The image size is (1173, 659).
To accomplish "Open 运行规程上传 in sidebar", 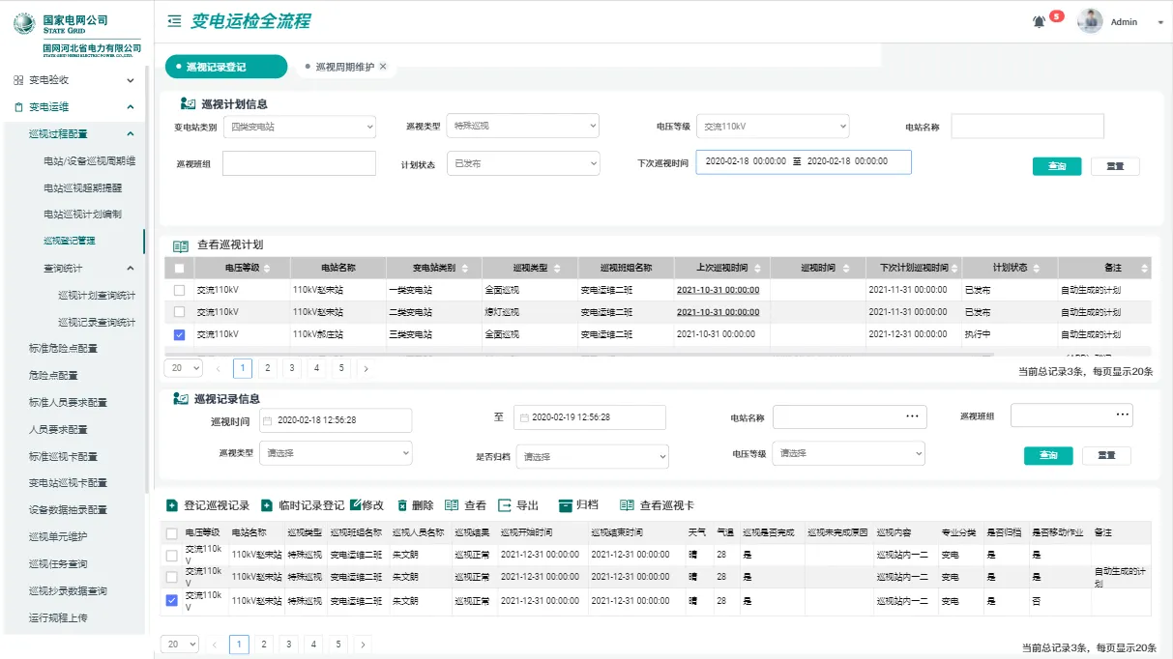I will pyautogui.click(x=58, y=617).
